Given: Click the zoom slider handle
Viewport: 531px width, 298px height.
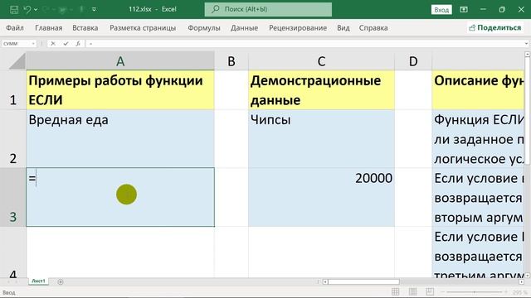Looking at the screenshot, I should tap(475, 292).
